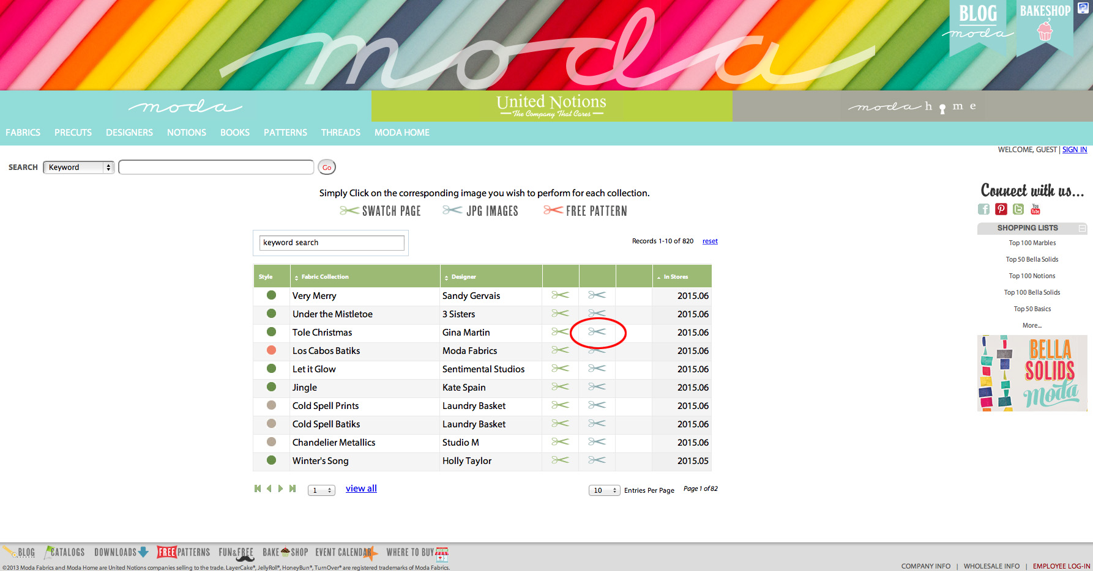Open the entries per page dropdown
The width and height of the screenshot is (1093, 571).
click(x=605, y=490)
